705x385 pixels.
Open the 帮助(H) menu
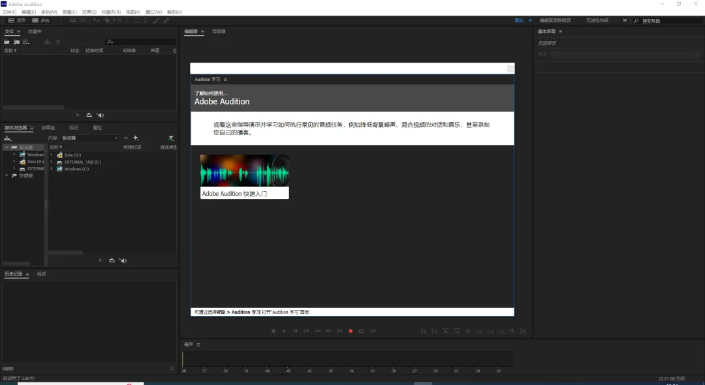(x=174, y=12)
